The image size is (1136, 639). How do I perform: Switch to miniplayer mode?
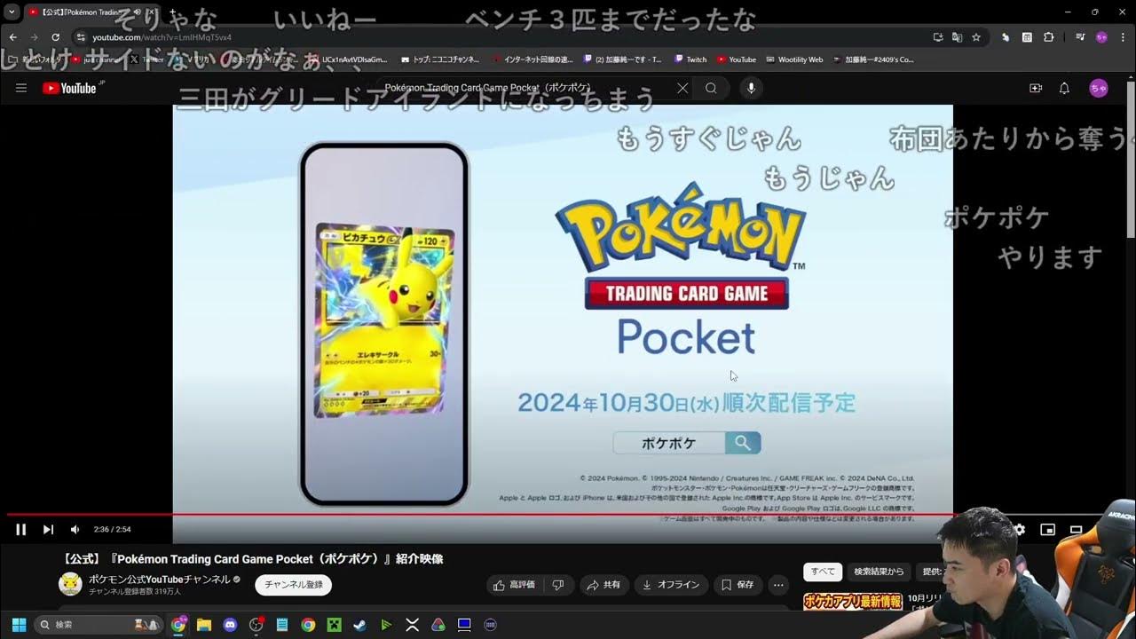tap(1047, 530)
